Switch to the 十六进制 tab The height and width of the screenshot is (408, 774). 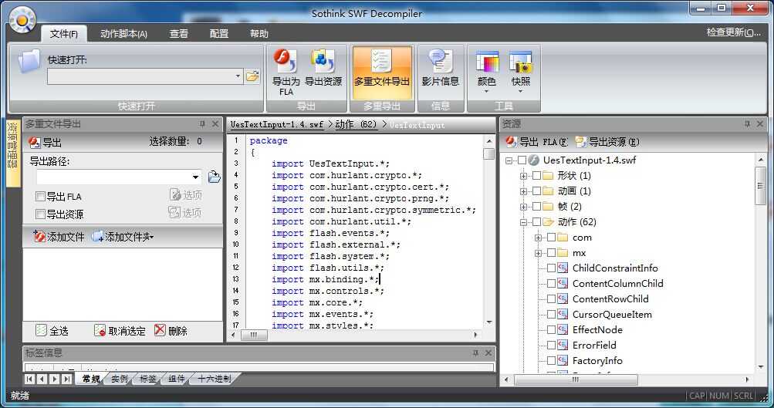point(214,379)
